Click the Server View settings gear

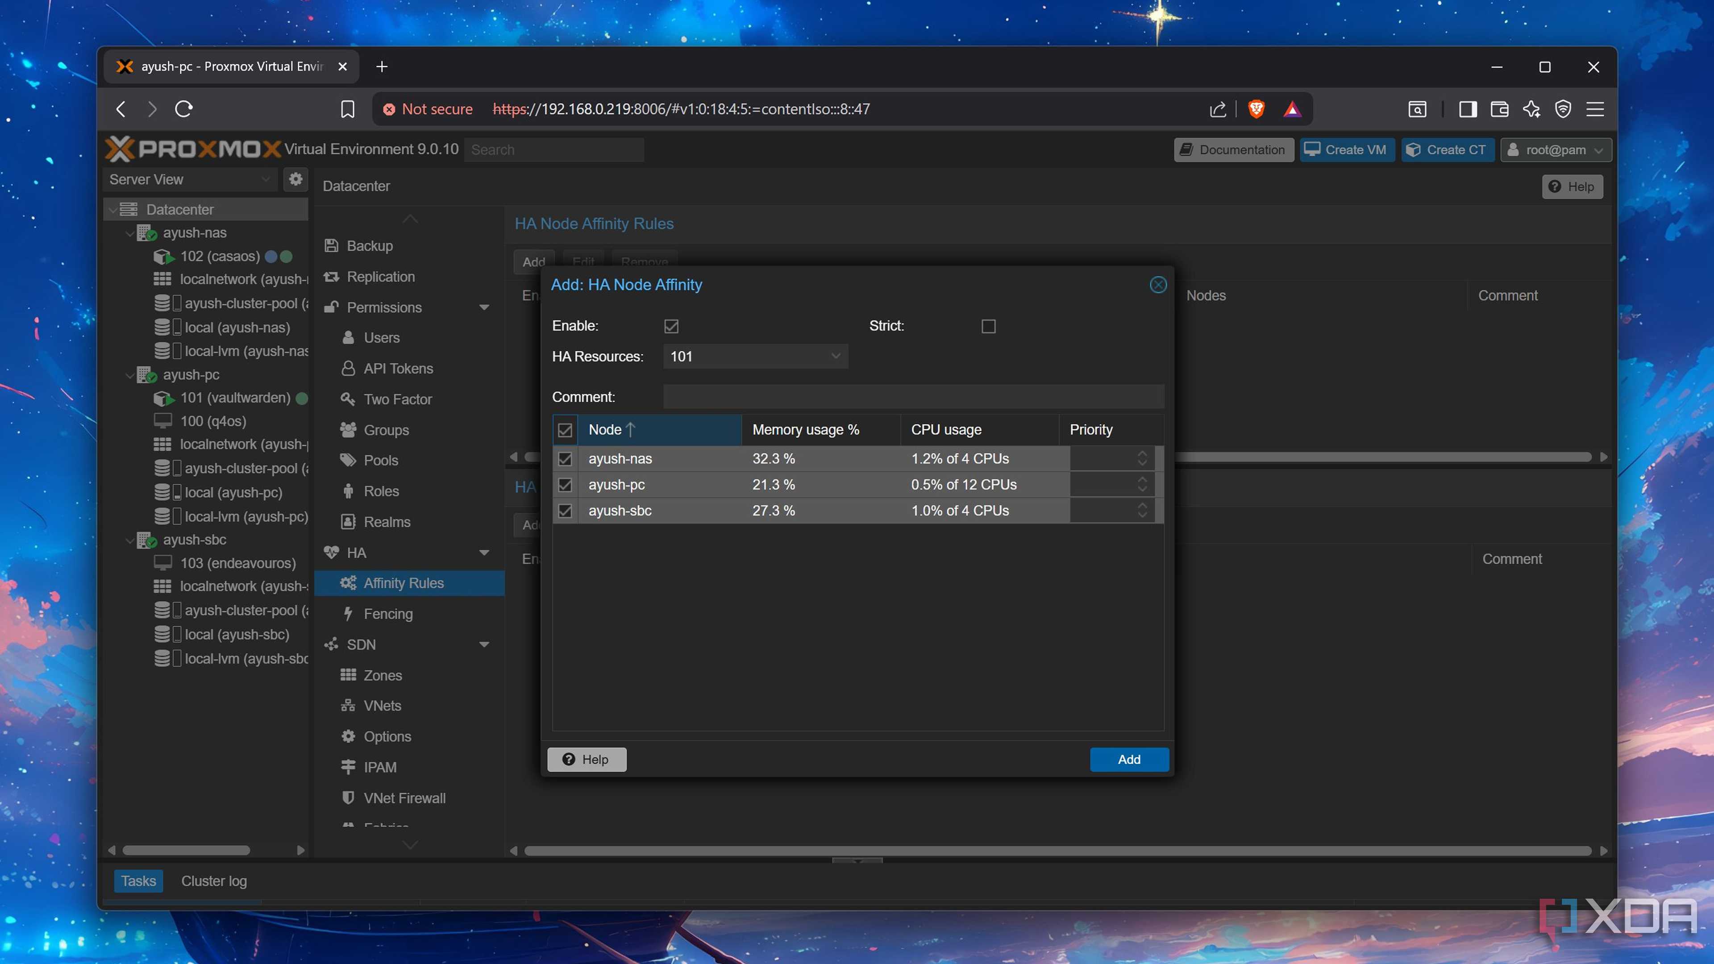coord(295,179)
